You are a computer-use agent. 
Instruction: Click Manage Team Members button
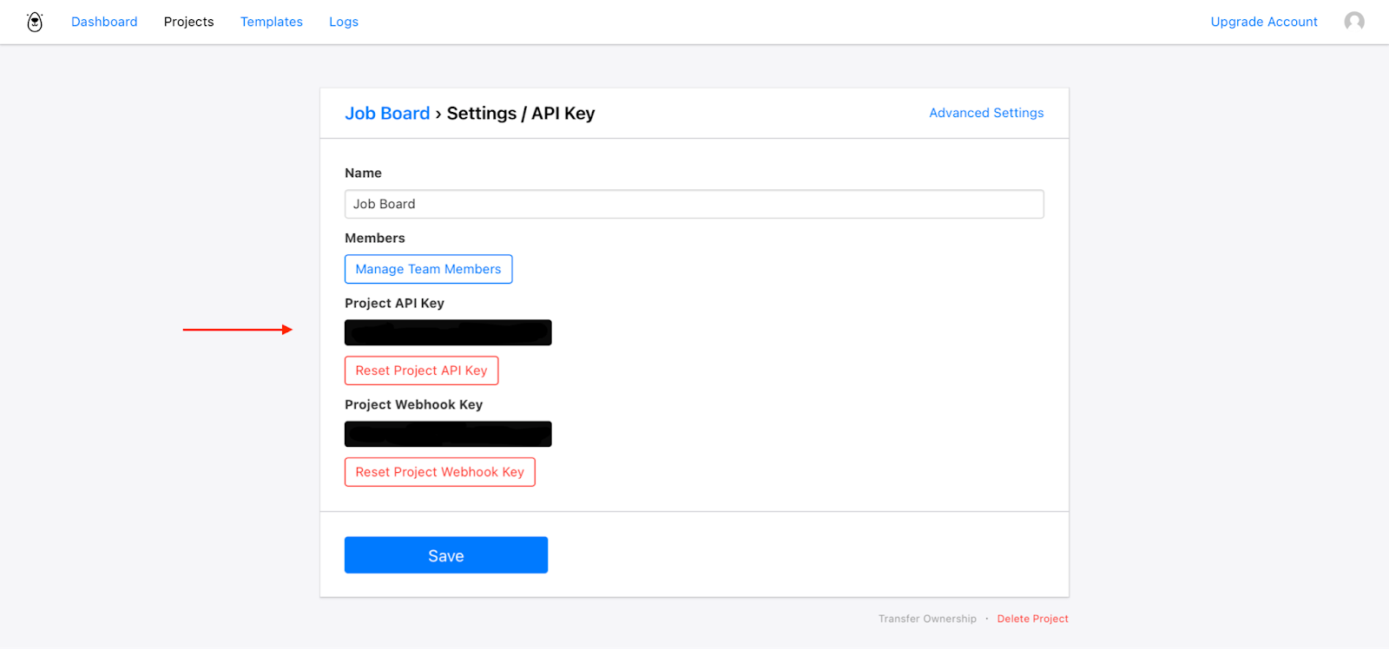click(x=428, y=269)
